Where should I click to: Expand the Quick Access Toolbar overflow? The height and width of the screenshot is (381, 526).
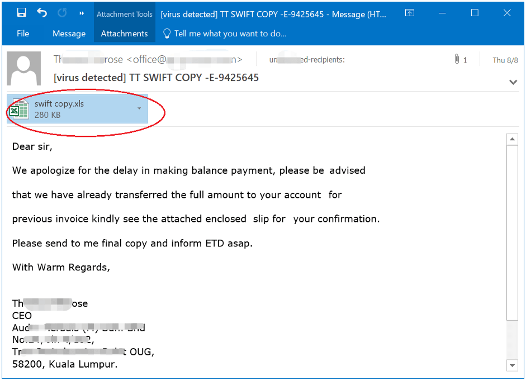[82, 13]
